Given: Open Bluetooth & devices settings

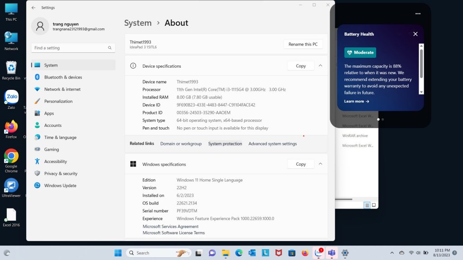Looking at the screenshot, I should pyautogui.click(x=73, y=77).
